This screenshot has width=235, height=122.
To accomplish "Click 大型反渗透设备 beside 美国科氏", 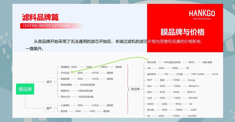I will pyautogui.click(x=85, y=91).
